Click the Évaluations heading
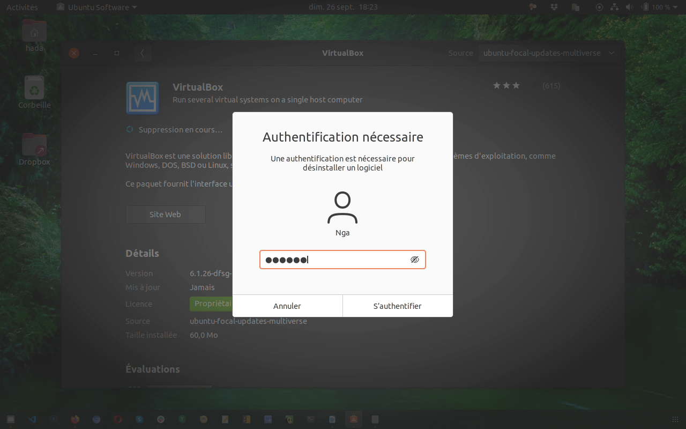This screenshot has height=429, width=686. [153, 369]
